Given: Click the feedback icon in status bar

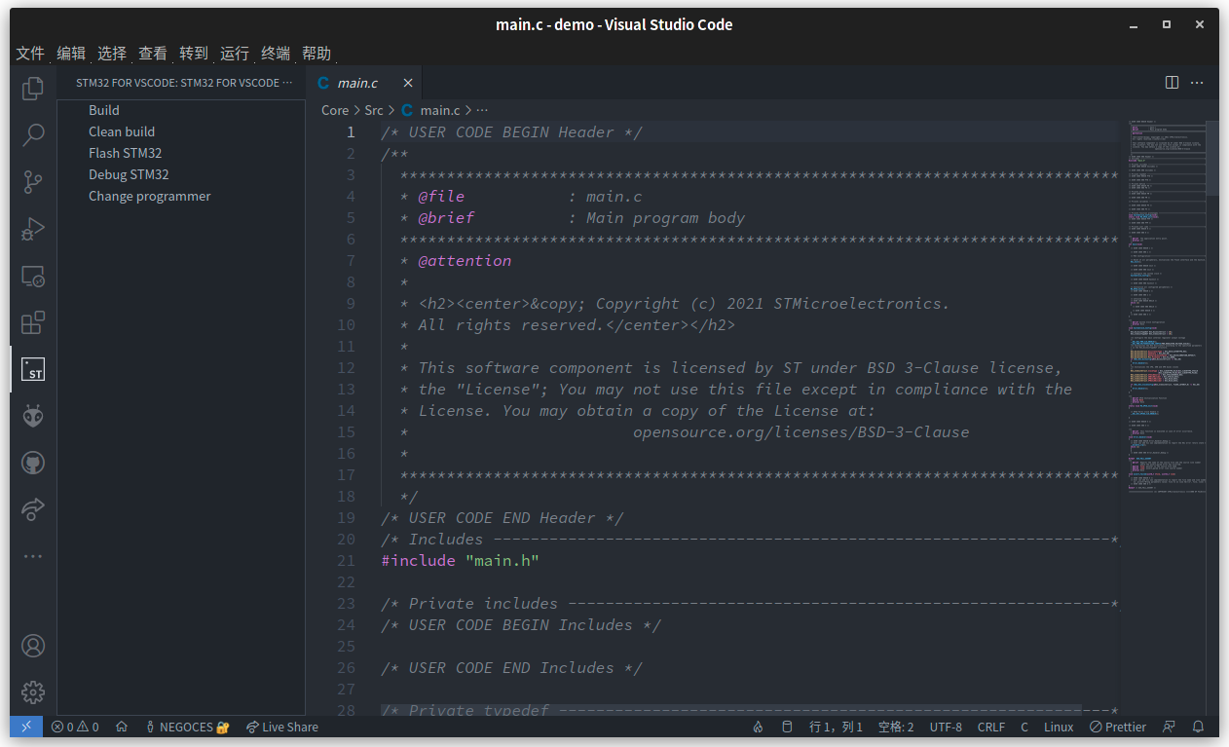Looking at the screenshot, I should click(x=1170, y=727).
